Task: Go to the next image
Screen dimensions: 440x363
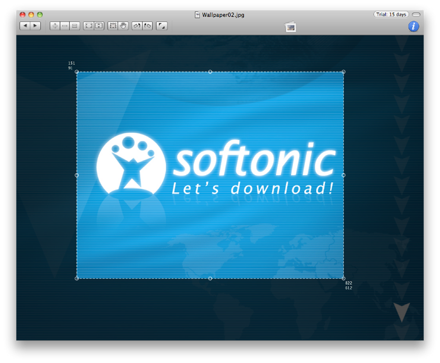Action: pos(35,26)
